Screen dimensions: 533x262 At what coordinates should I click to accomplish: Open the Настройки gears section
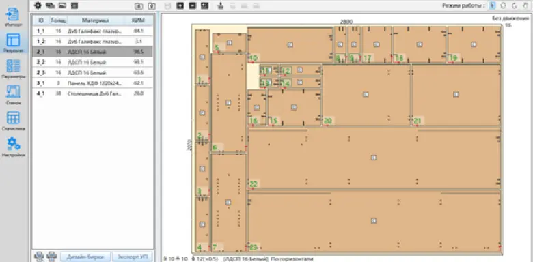(13, 147)
